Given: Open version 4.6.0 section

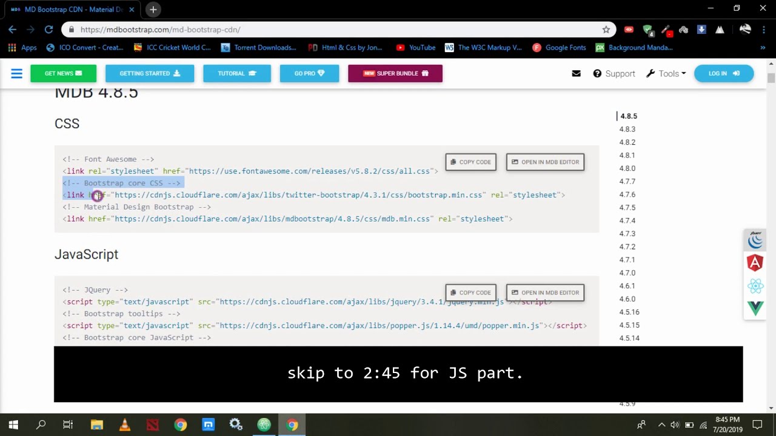Looking at the screenshot, I should click(627, 299).
